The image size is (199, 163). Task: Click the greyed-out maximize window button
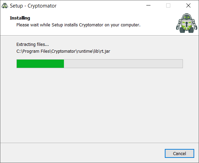(x=168, y=5)
